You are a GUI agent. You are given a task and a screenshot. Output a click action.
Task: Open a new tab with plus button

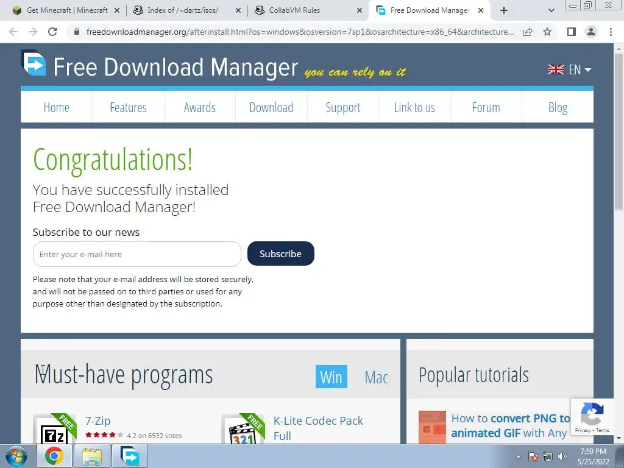click(504, 10)
